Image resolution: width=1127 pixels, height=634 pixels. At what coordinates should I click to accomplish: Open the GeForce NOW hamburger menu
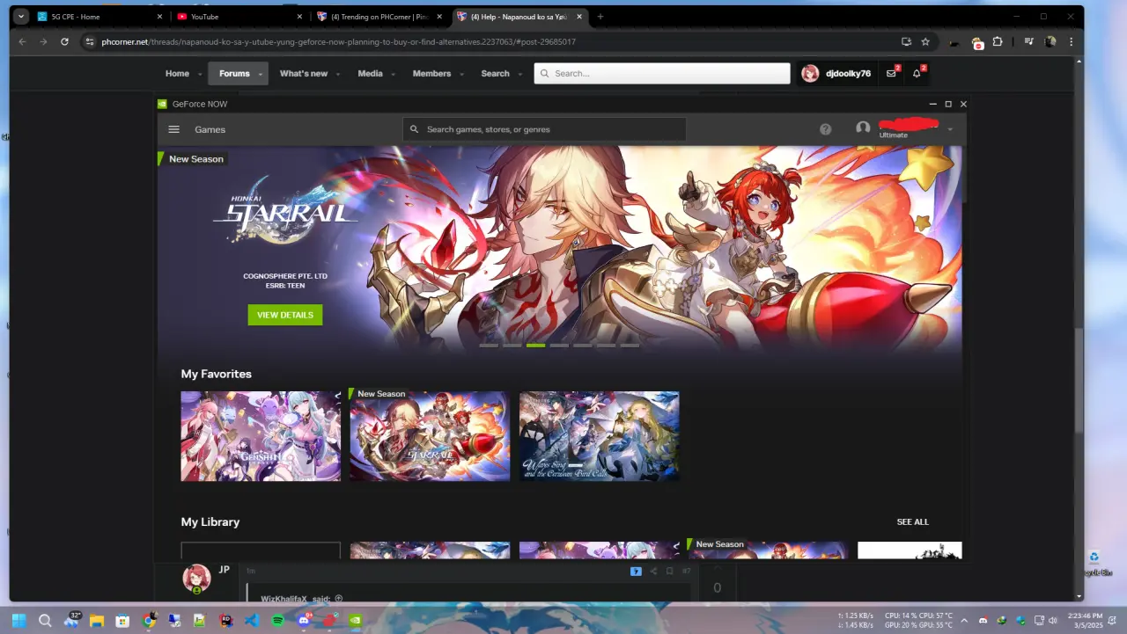(173, 129)
